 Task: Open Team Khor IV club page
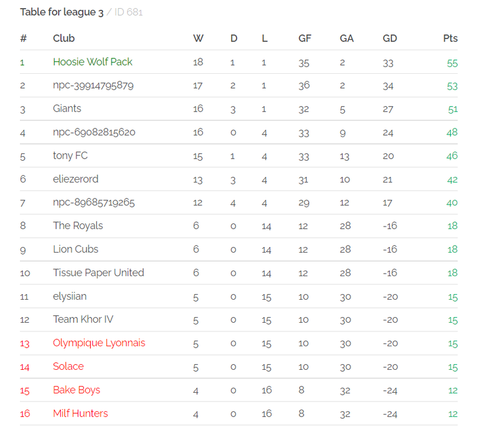point(83,320)
